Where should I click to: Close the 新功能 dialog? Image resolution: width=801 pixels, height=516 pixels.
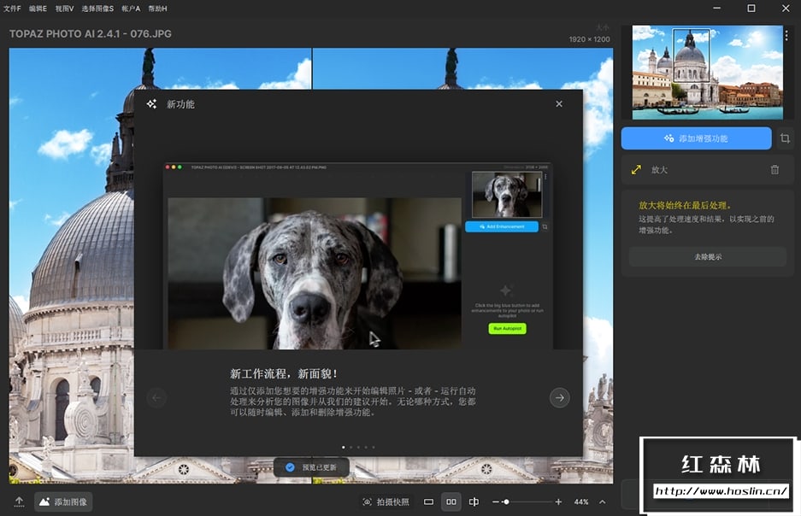(x=559, y=103)
